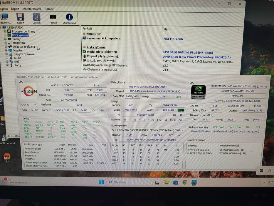Click the green memory chip icon
This screenshot has width=274, height=206.
click(x=181, y=110)
